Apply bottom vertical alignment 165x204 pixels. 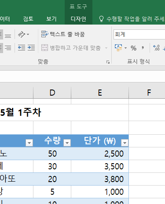point(8,36)
